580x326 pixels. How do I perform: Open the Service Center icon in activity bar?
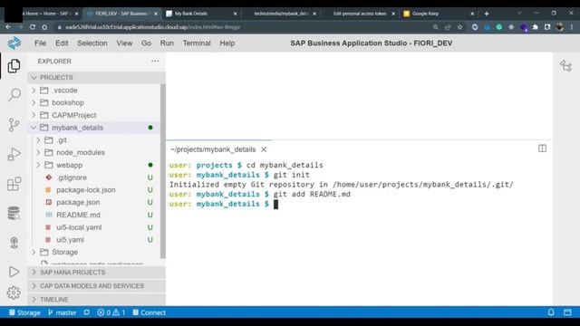[14, 243]
